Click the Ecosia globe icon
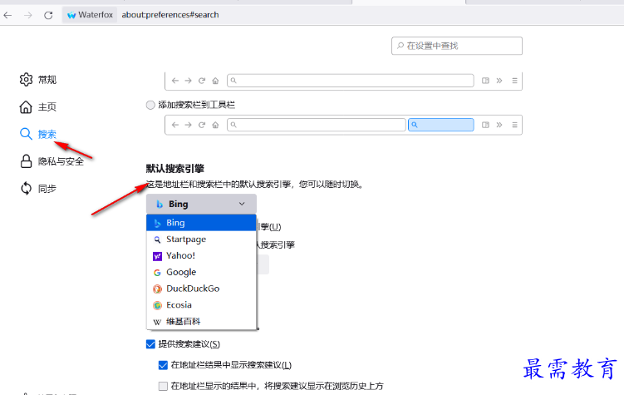The width and height of the screenshot is (624, 395). [x=157, y=305]
